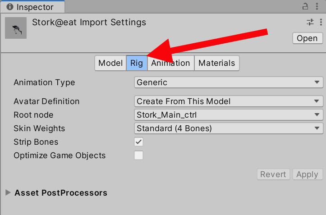Viewport: 326px width, 215px height.
Task: Select the Rig tab
Action: tap(137, 63)
